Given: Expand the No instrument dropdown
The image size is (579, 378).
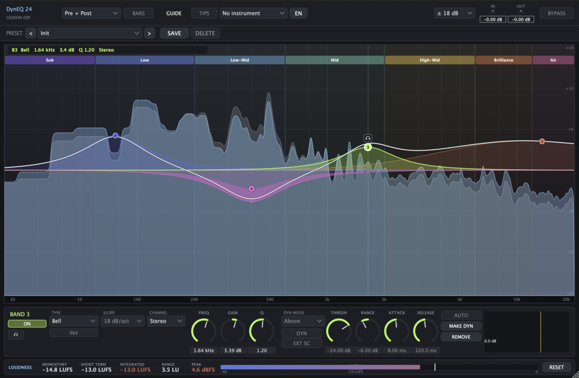Looking at the screenshot, I should pos(253,13).
